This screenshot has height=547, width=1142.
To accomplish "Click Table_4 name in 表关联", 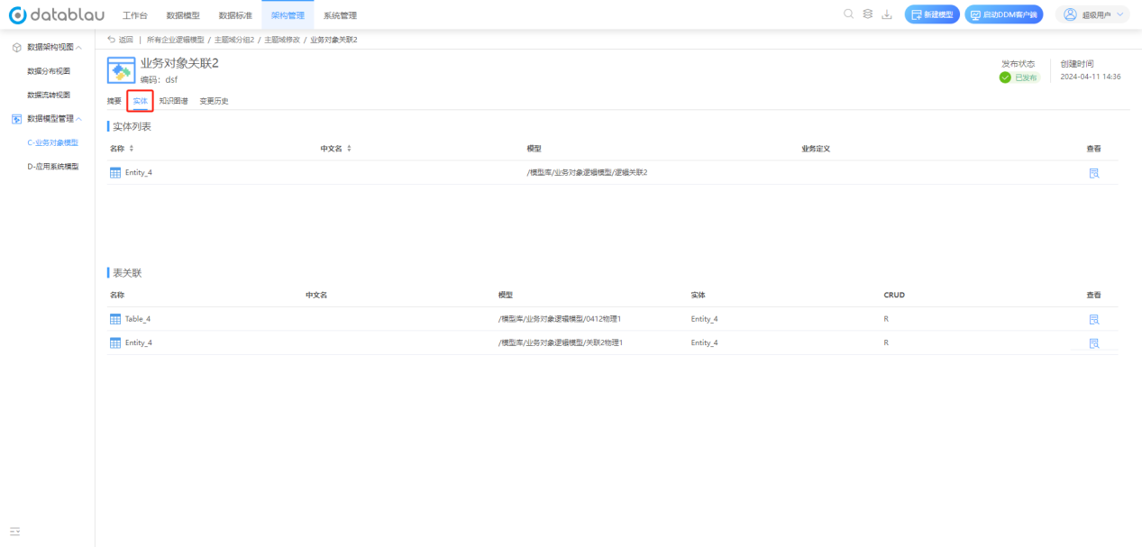I will click(138, 319).
